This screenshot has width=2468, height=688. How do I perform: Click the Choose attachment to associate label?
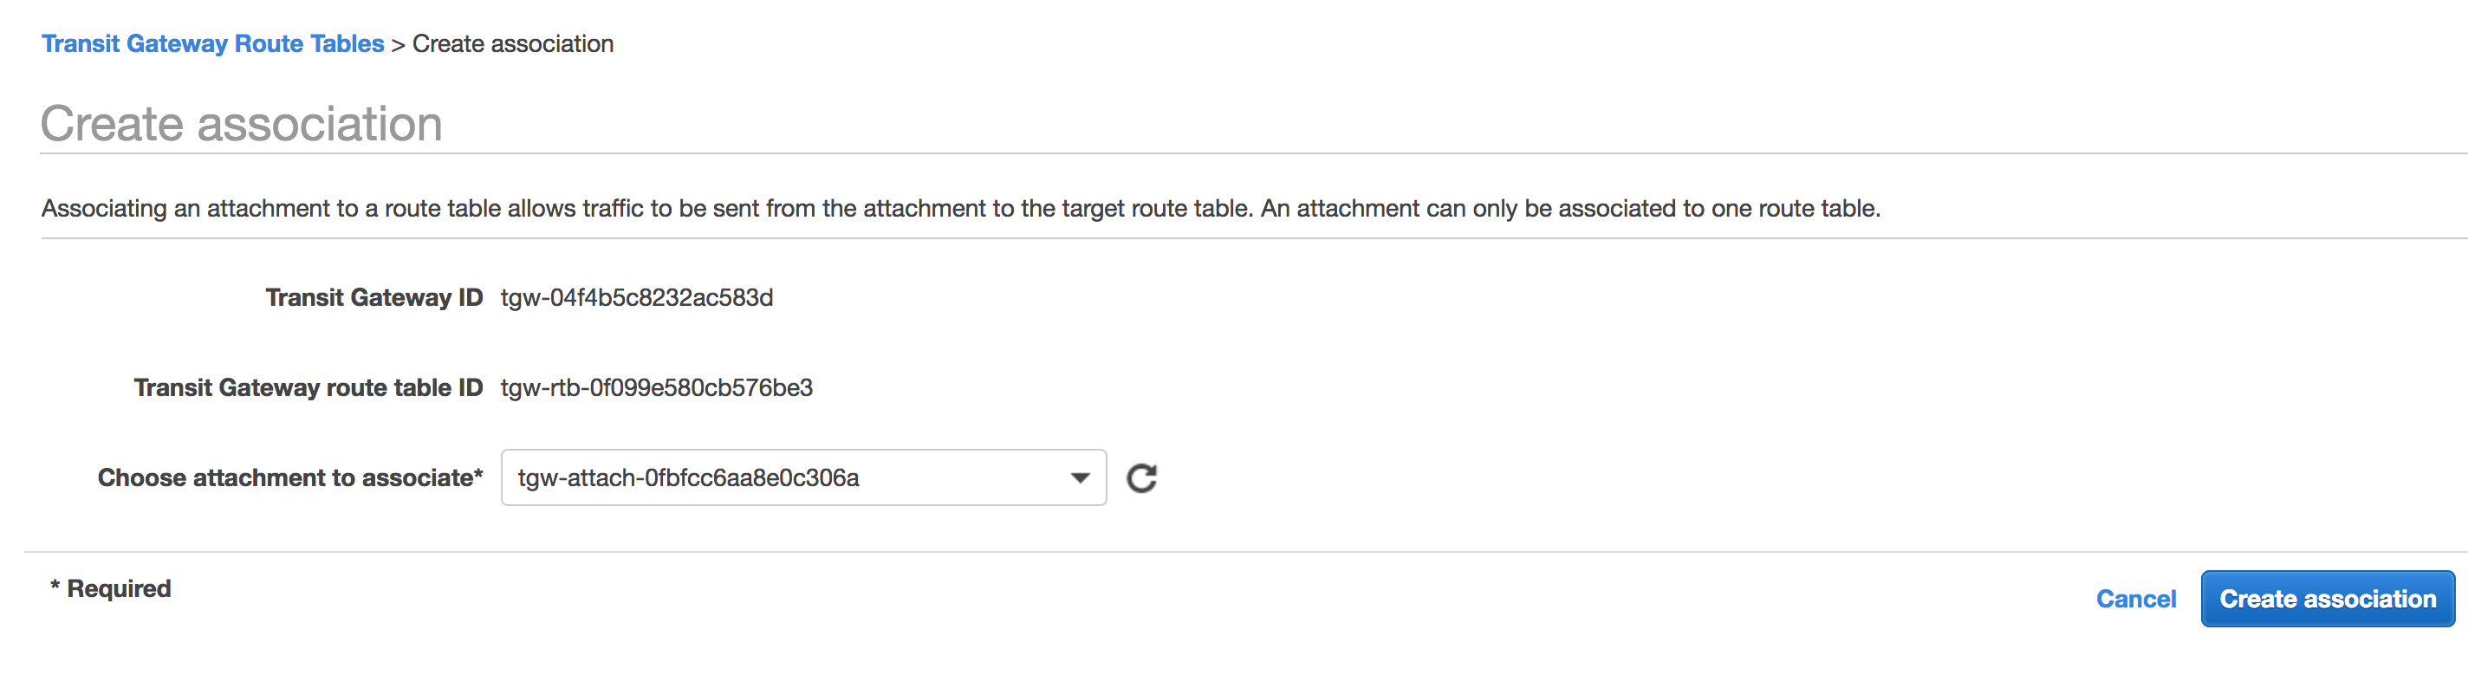(x=290, y=478)
